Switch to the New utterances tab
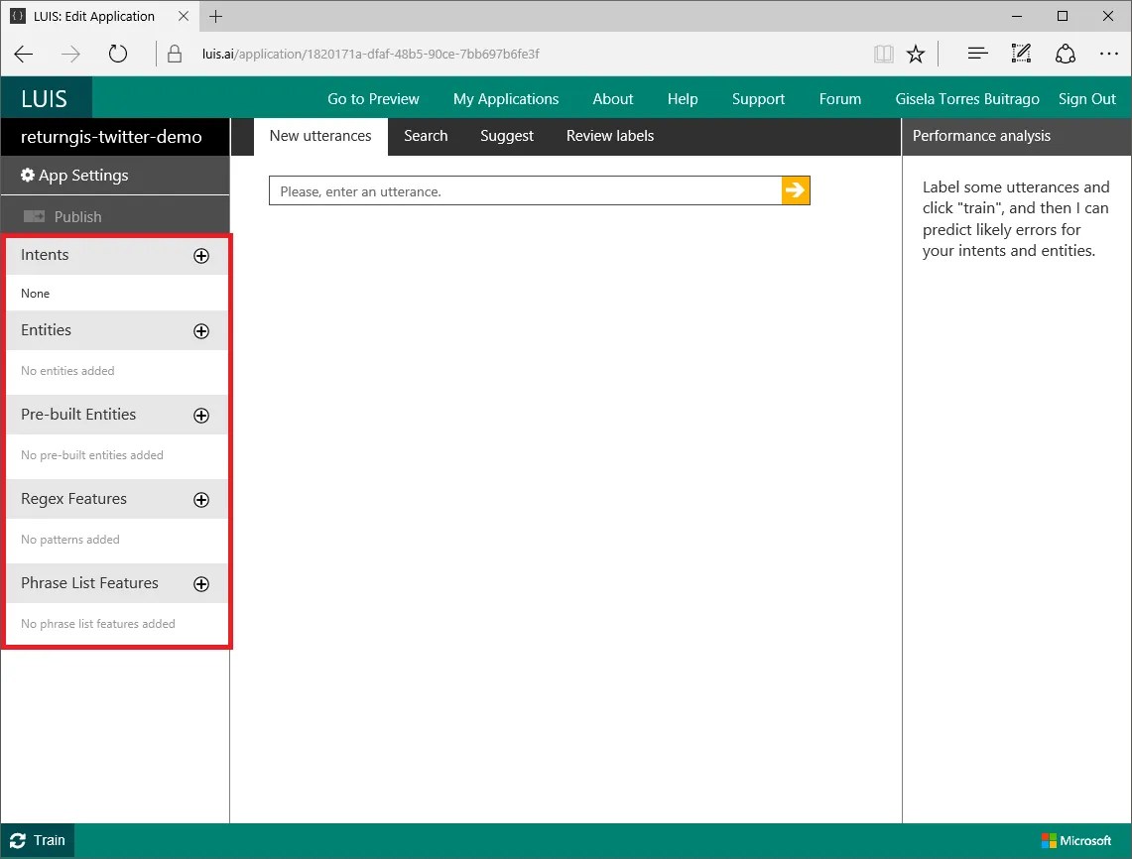This screenshot has width=1132, height=859. click(320, 136)
